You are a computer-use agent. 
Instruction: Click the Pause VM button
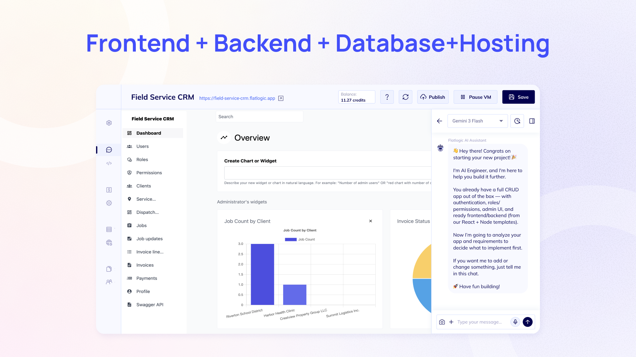pos(476,97)
